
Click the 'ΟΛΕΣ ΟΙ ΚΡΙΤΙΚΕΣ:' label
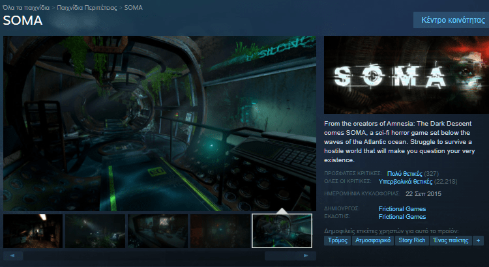tap(348, 181)
